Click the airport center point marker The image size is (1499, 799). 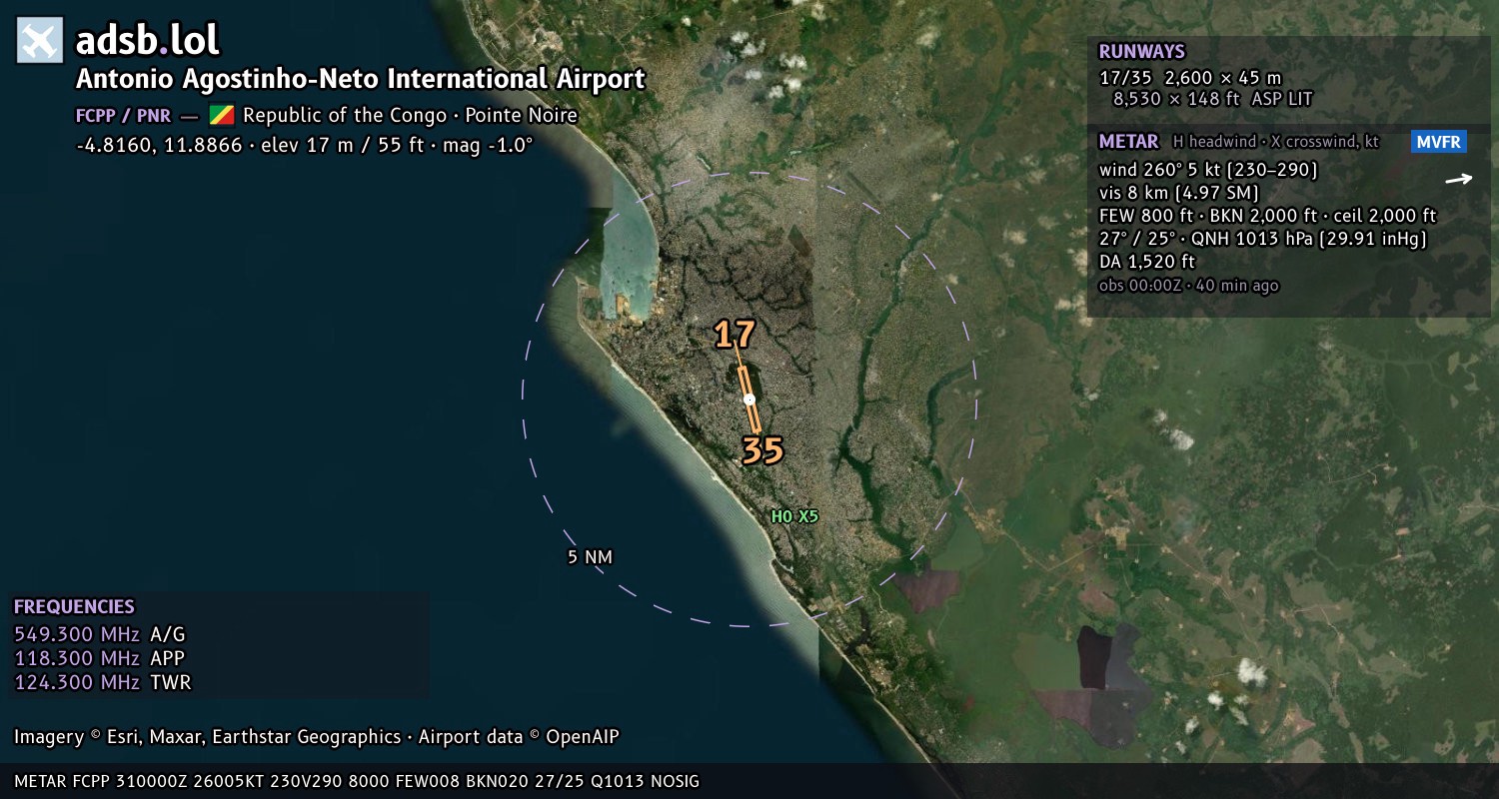(749, 399)
